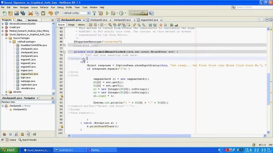Toggle Show Non-Public Members in Navigator

[22, 134]
